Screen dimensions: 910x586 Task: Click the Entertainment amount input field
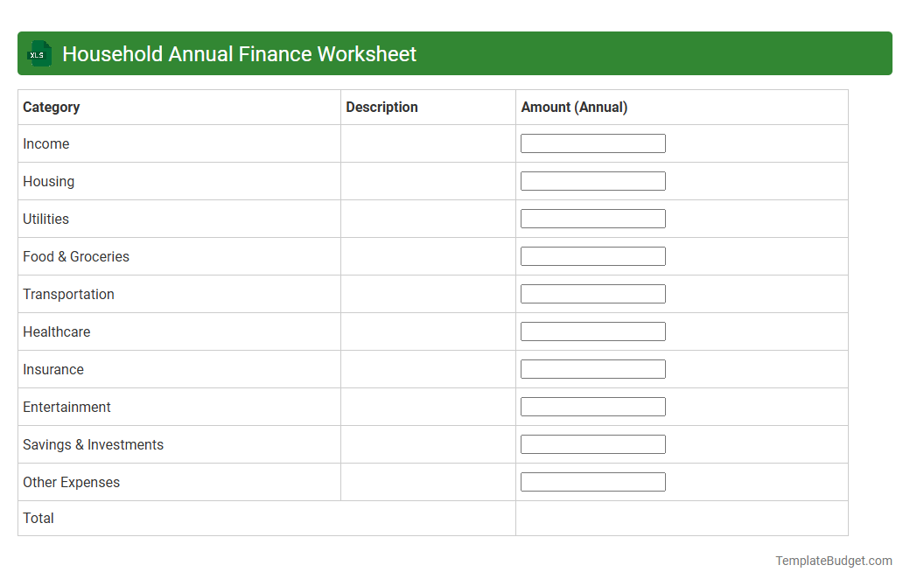(592, 406)
